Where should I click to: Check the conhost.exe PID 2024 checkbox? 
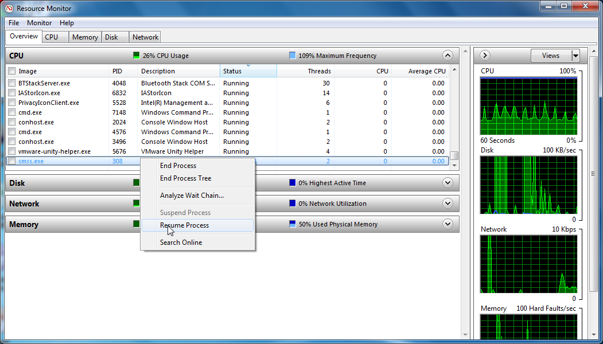[x=12, y=122]
